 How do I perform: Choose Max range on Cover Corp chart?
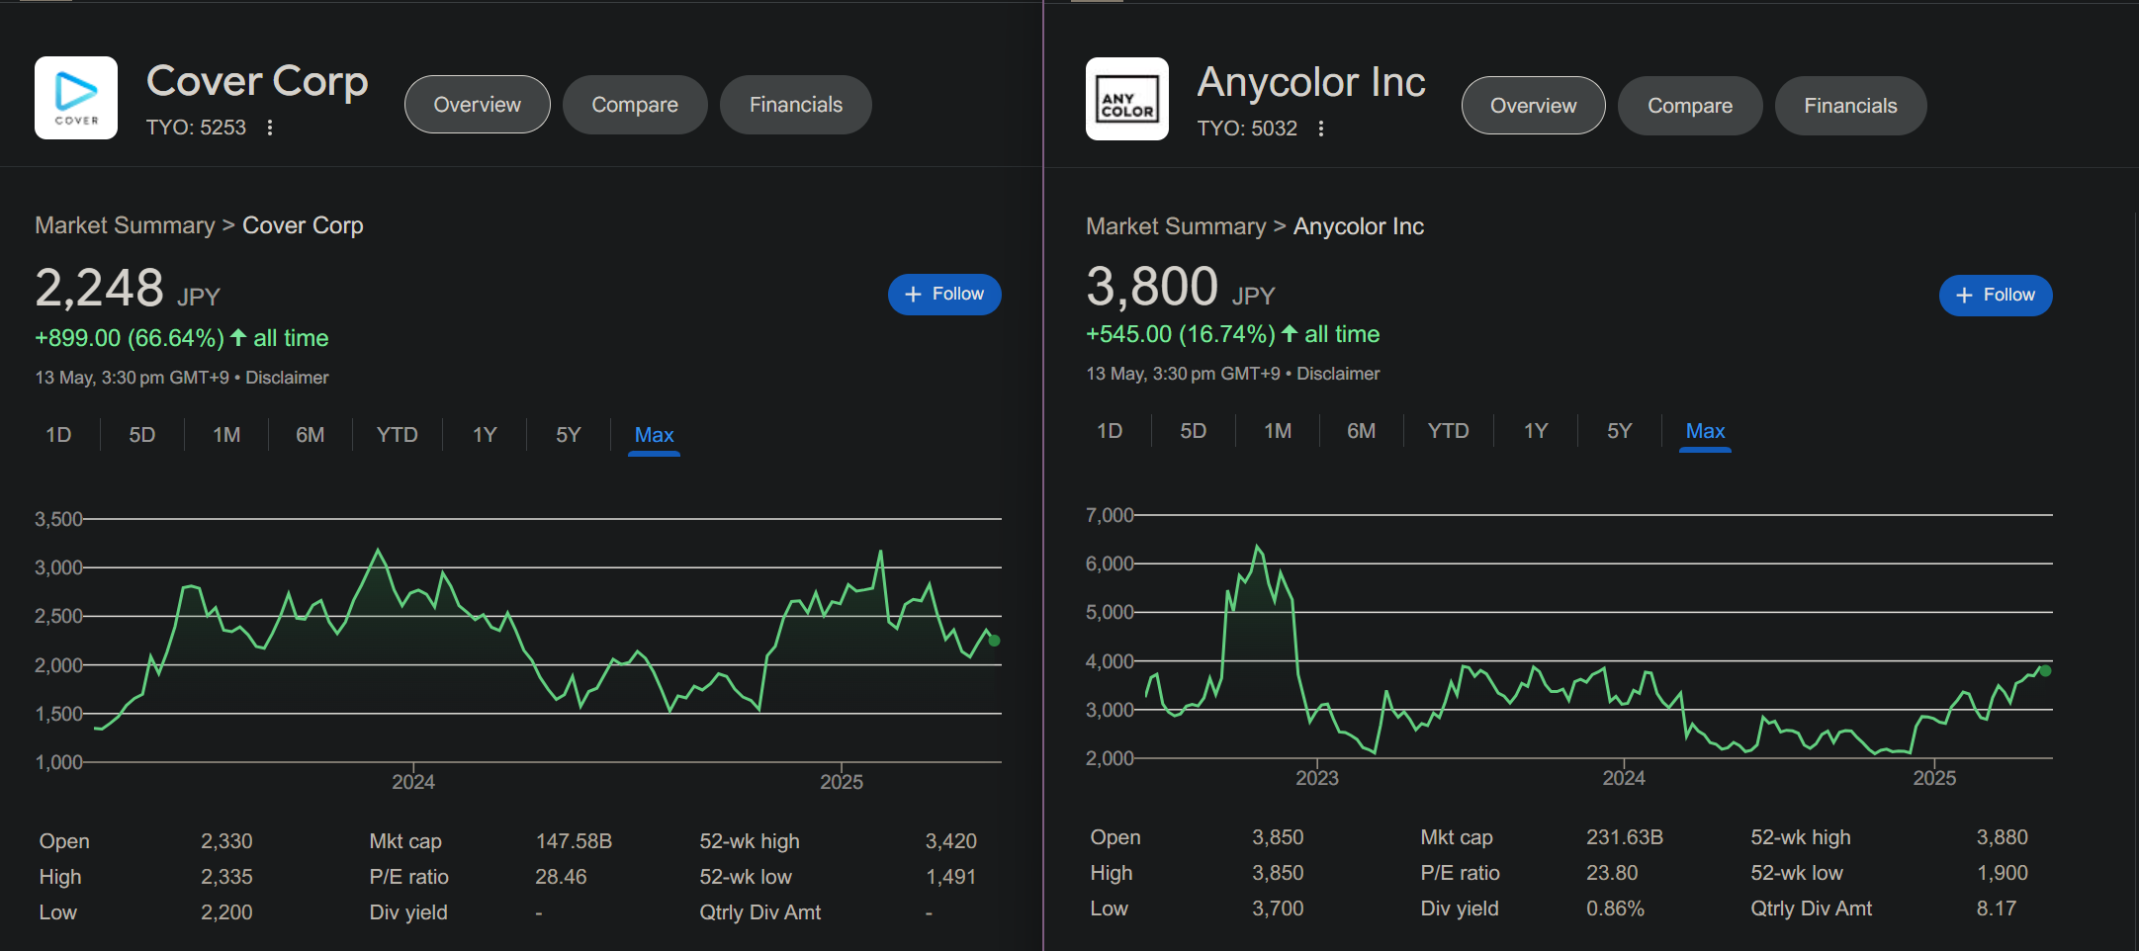[x=654, y=435]
